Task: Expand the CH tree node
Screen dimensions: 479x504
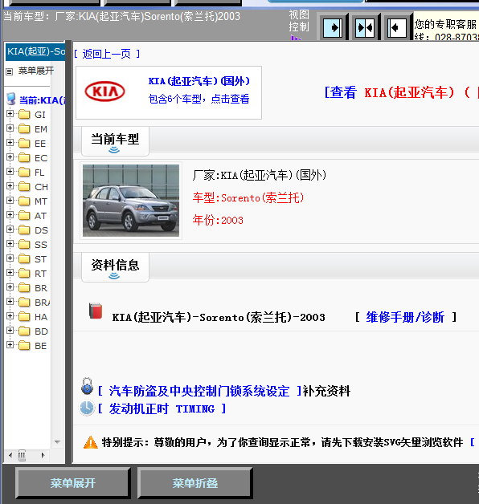Action: click(x=10, y=186)
